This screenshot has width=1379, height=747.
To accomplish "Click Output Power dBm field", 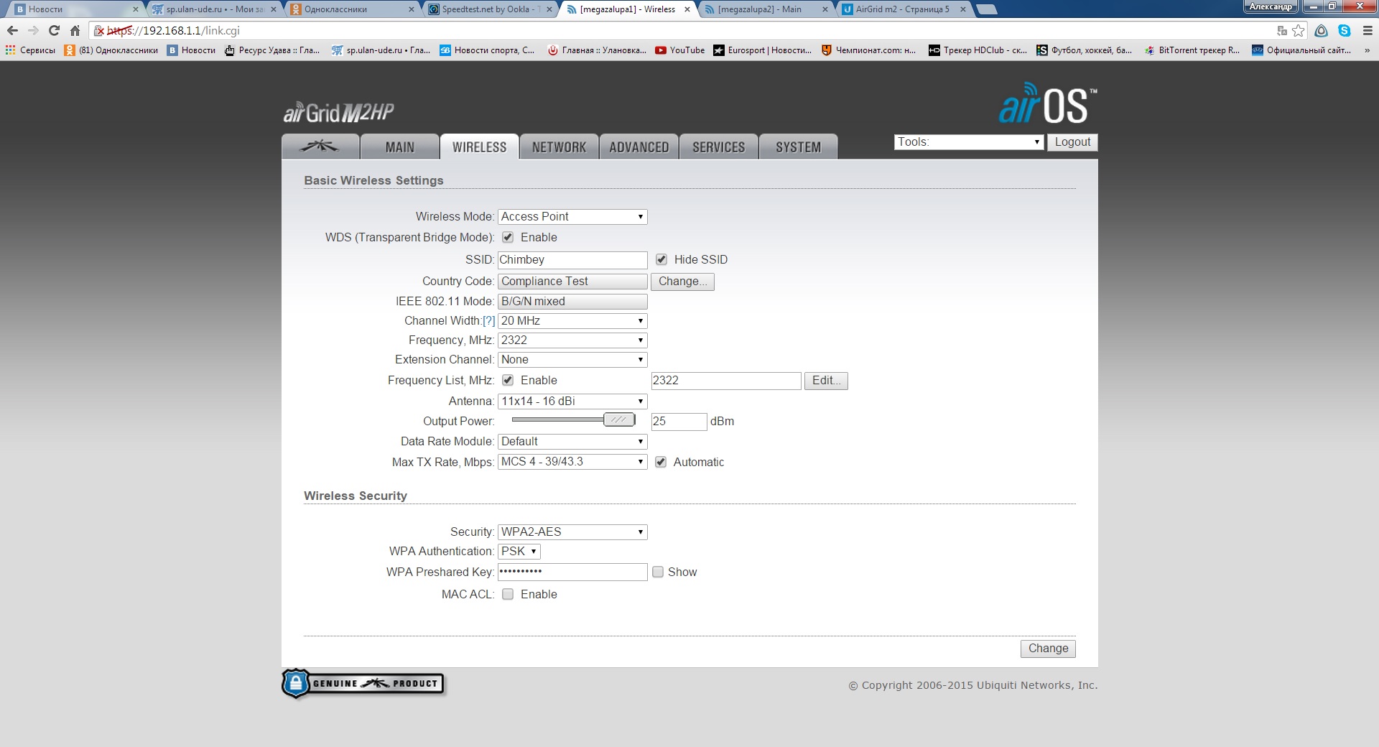I will pos(679,422).
